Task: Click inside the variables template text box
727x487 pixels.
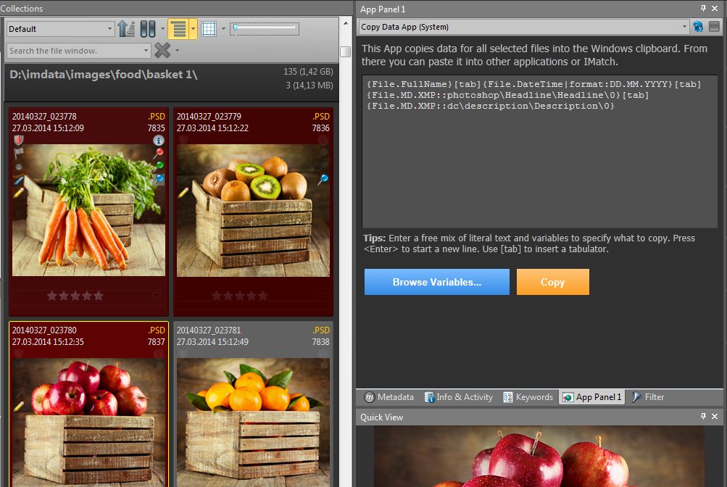Action: click(x=540, y=151)
